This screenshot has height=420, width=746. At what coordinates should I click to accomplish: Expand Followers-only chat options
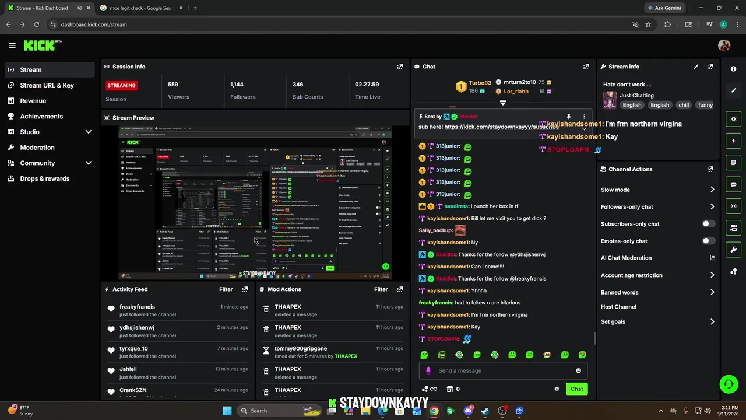coord(712,206)
